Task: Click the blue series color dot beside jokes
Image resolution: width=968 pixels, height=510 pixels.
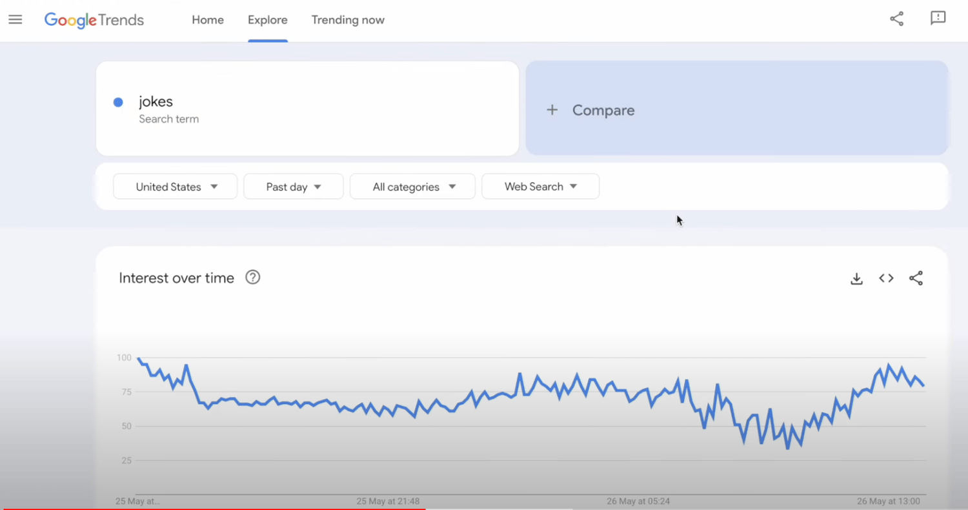Action: click(118, 102)
